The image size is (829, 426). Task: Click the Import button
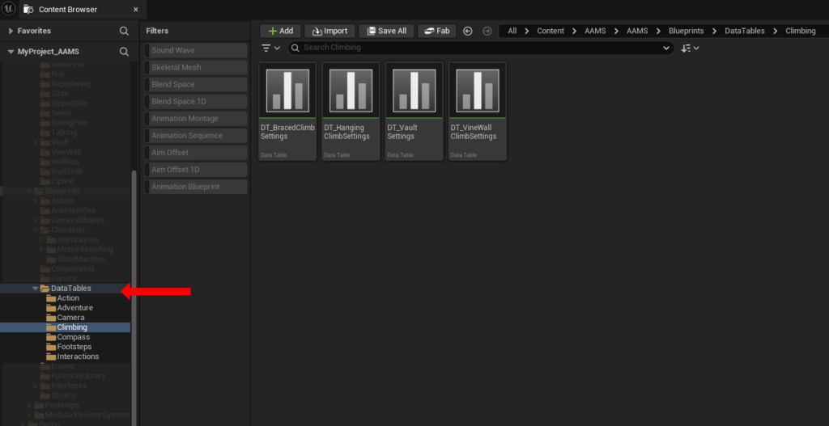point(329,31)
